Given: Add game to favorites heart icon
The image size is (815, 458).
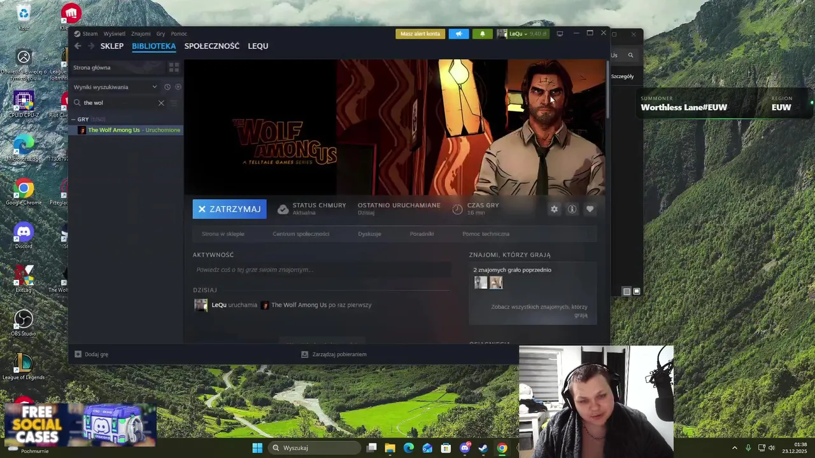Looking at the screenshot, I should click(590, 209).
